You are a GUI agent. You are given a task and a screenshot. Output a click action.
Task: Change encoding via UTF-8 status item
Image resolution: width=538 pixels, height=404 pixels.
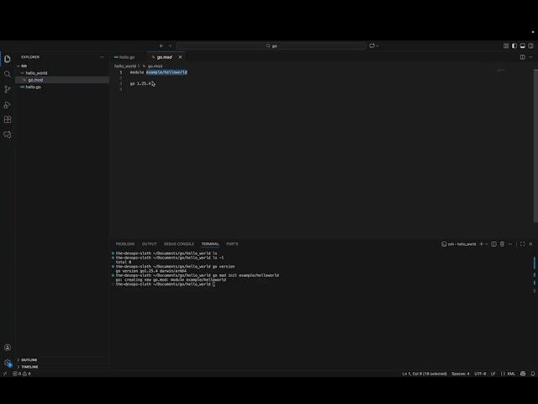[480, 374]
